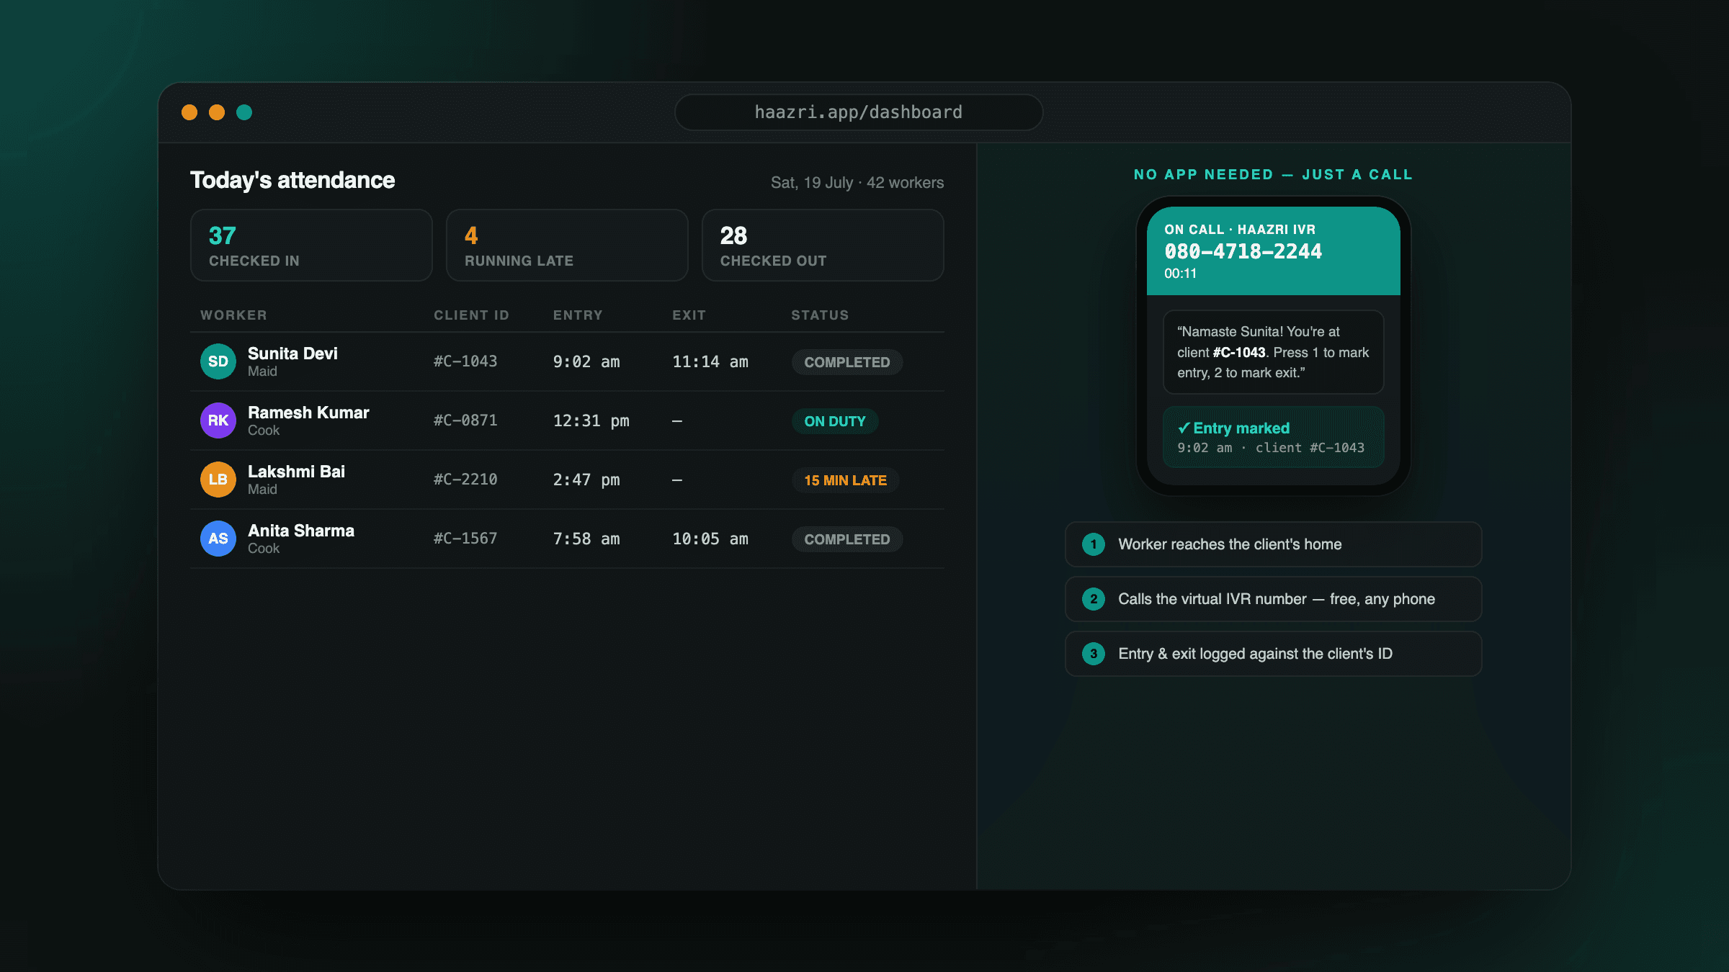Click the Entry marked checkmark icon
1729x972 pixels.
pyautogui.click(x=1184, y=428)
